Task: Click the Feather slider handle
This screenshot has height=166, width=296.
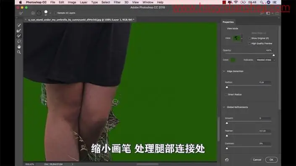Action: coord(227,135)
